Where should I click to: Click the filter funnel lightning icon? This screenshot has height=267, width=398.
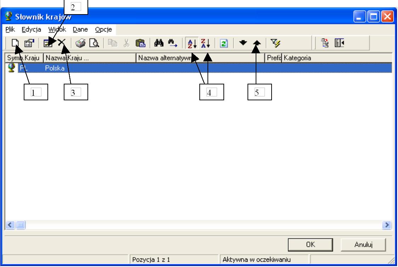(x=275, y=43)
